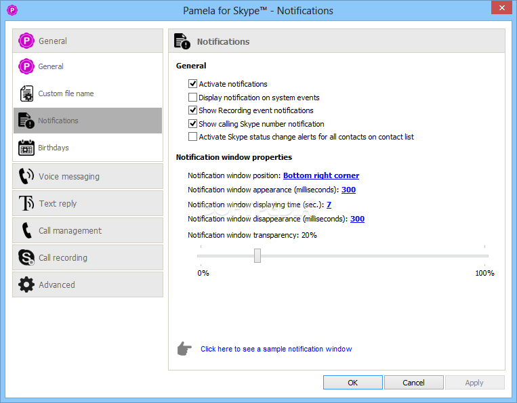This screenshot has height=403, width=517.
Task: Expand the Advanced section
Action: click(87, 284)
